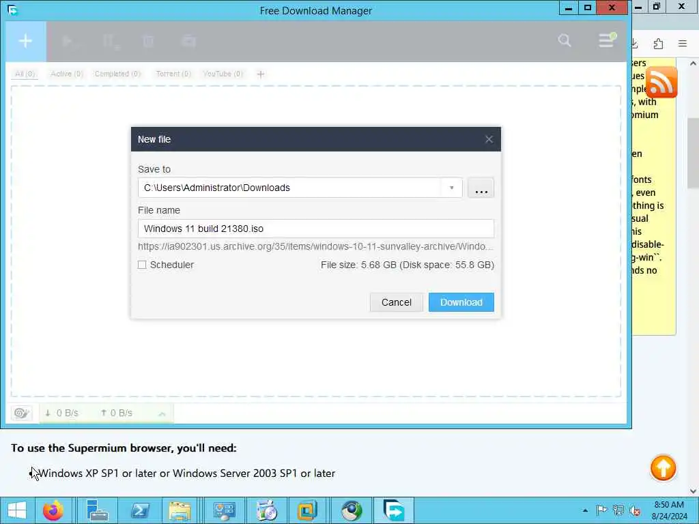
Task: Click the Save to path field
Action: [x=289, y=188]
